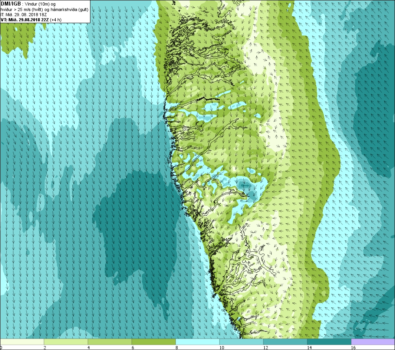
Task: Click the legend scale label '8'
Action: [177, 348]
